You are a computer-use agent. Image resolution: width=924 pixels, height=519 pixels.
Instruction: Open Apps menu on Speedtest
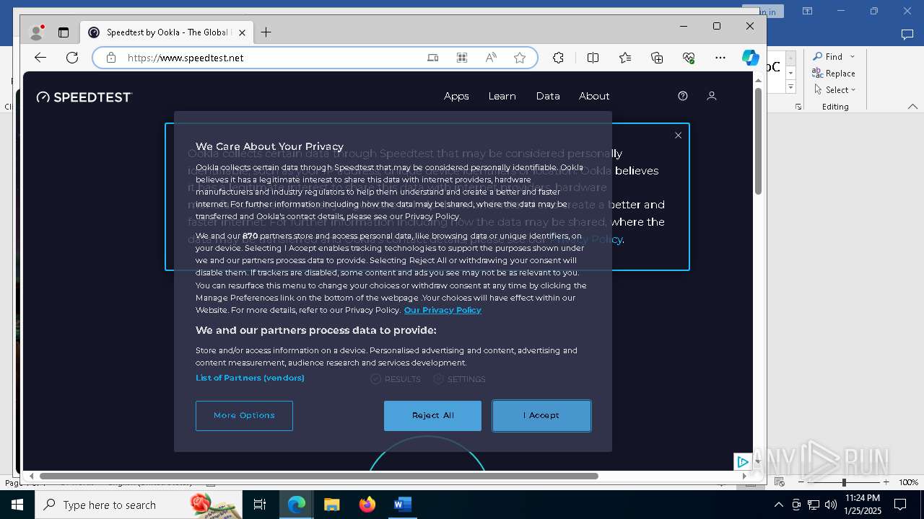point(456,96)
